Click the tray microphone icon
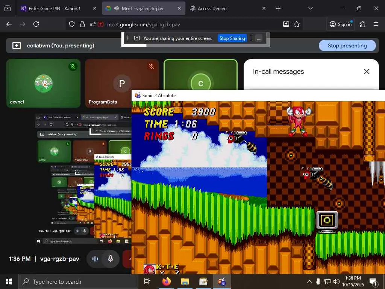The height and width of the screenshot is (289, 385). tap(318, 281)
